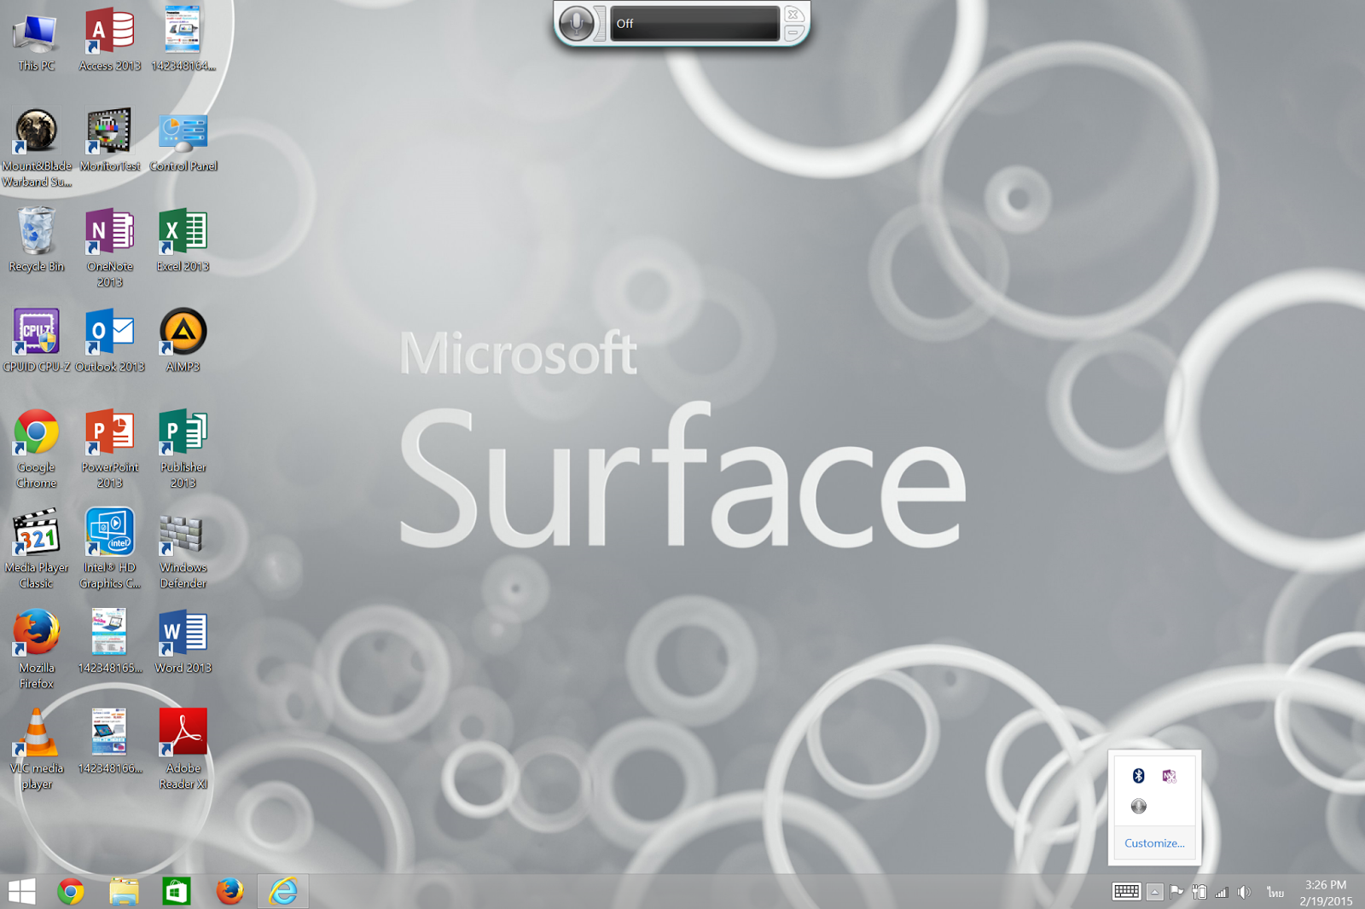Image resolution: width=1365 pixels, height=909 pixels.
Task: Collapse the hidden icons tray arrow
Action: pyautogui.click(x=1154, y=892)
